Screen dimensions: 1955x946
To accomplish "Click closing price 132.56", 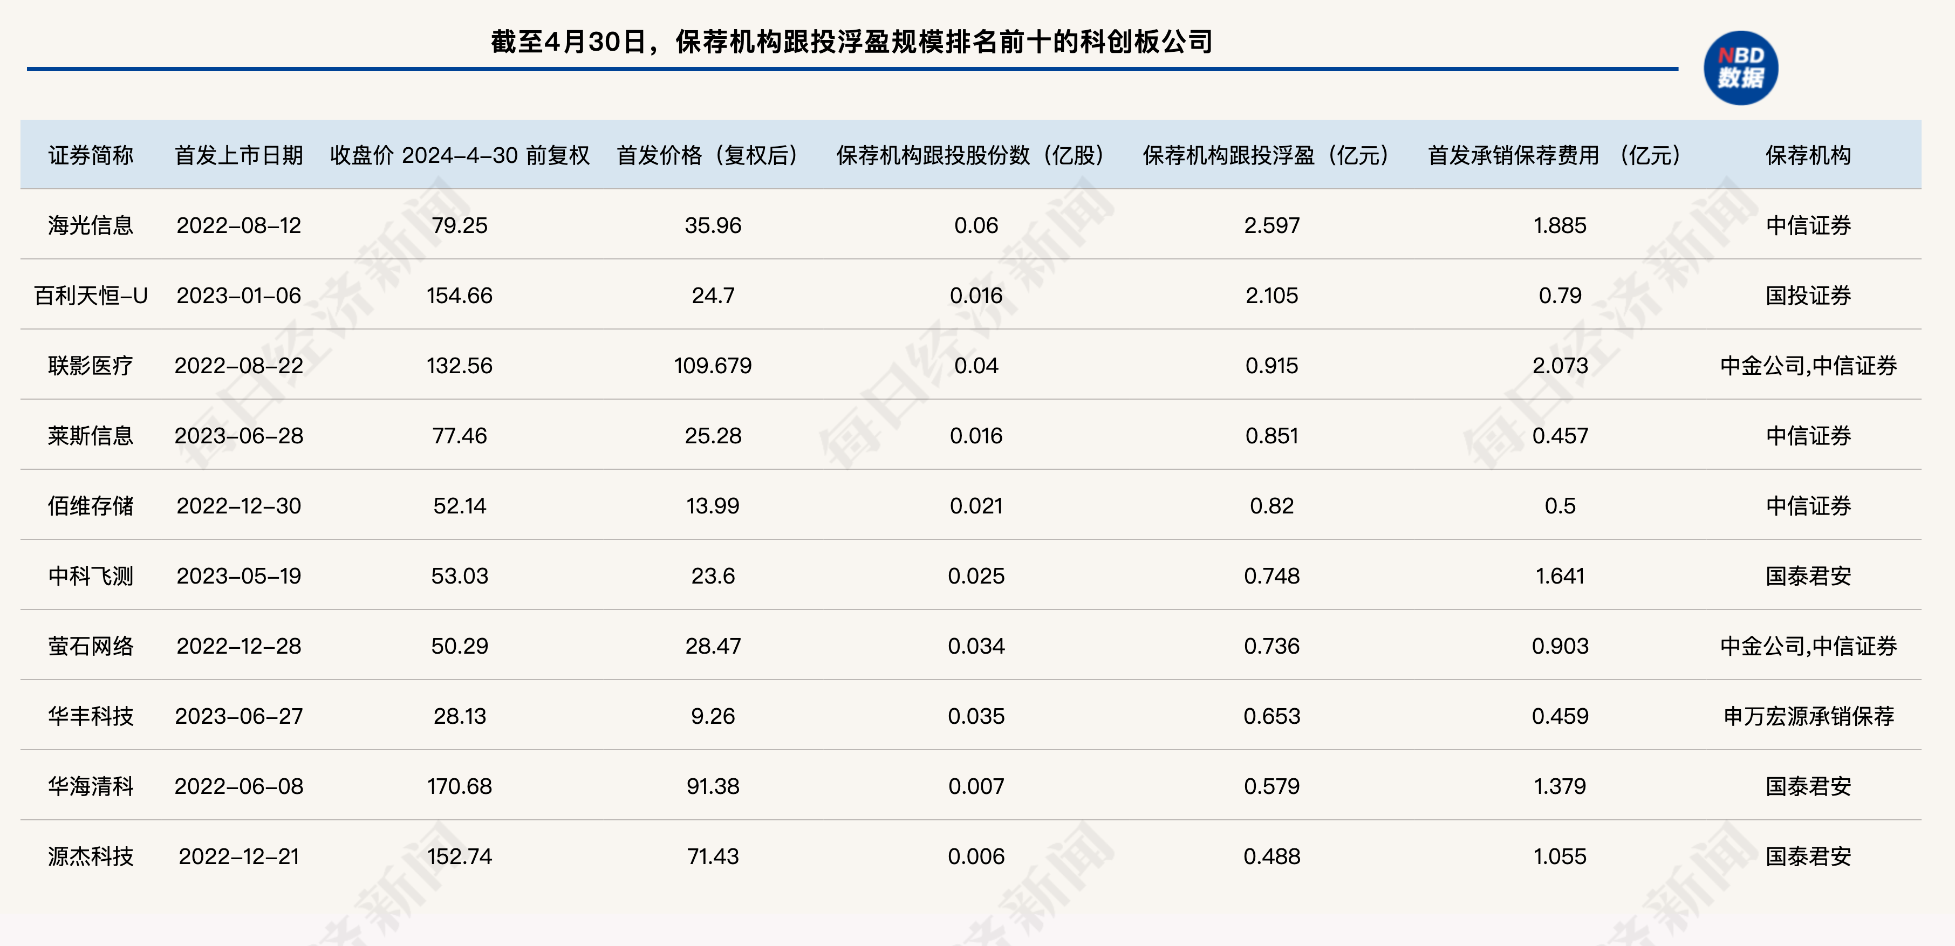I will point(459,366).
